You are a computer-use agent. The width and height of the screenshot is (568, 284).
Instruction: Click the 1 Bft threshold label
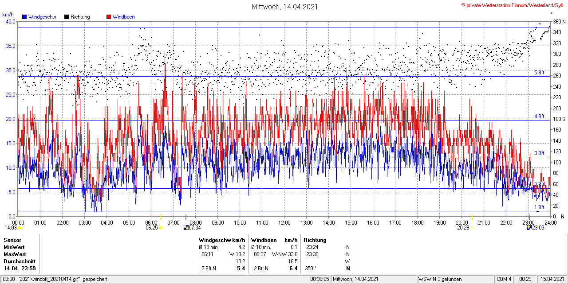(539, 207)
